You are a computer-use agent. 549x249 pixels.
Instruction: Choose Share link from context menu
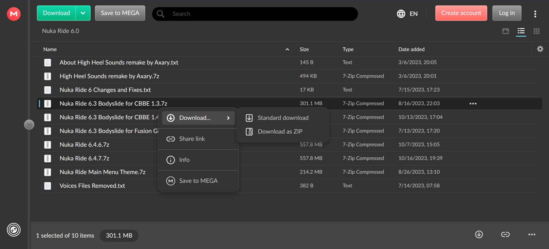(198, 139)
